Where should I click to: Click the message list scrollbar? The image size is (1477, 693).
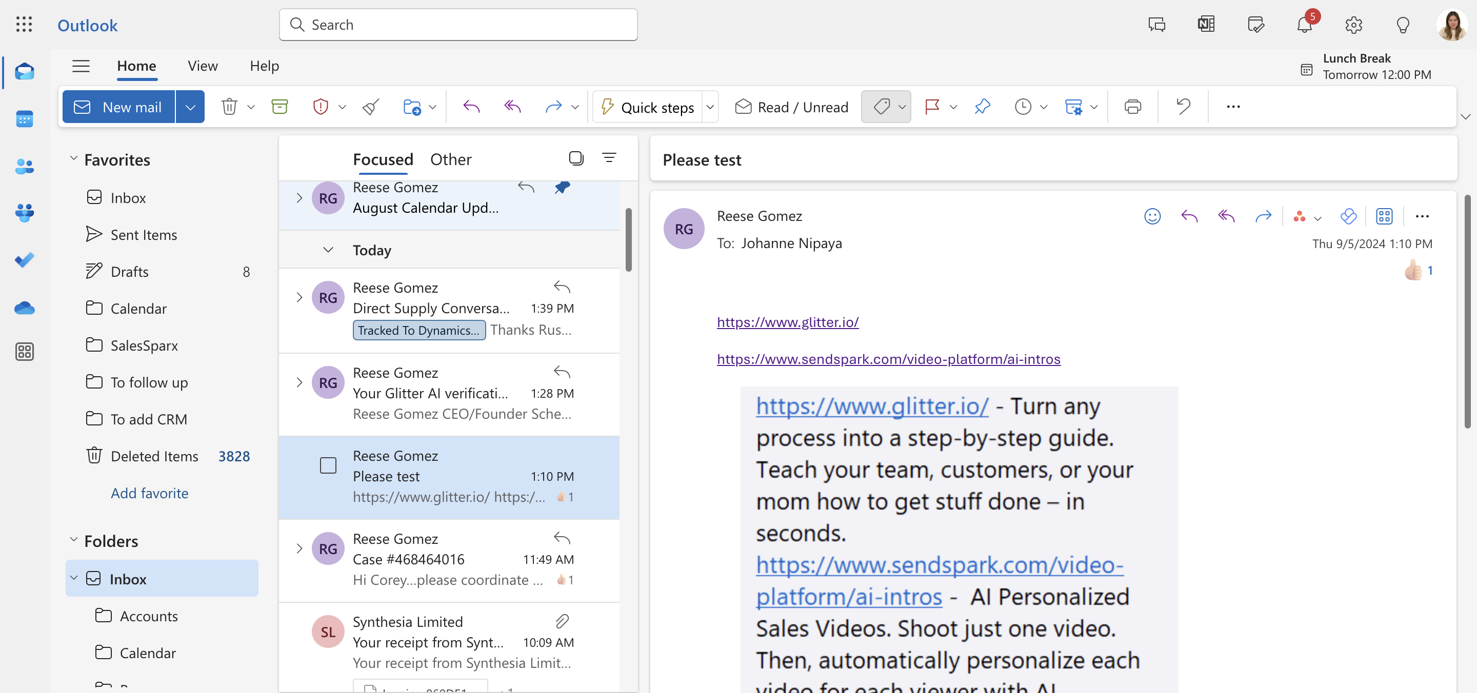[x=628, y=239]
